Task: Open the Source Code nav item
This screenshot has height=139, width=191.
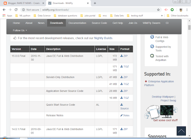Action: pyautogui.click(x=99, y=23)
